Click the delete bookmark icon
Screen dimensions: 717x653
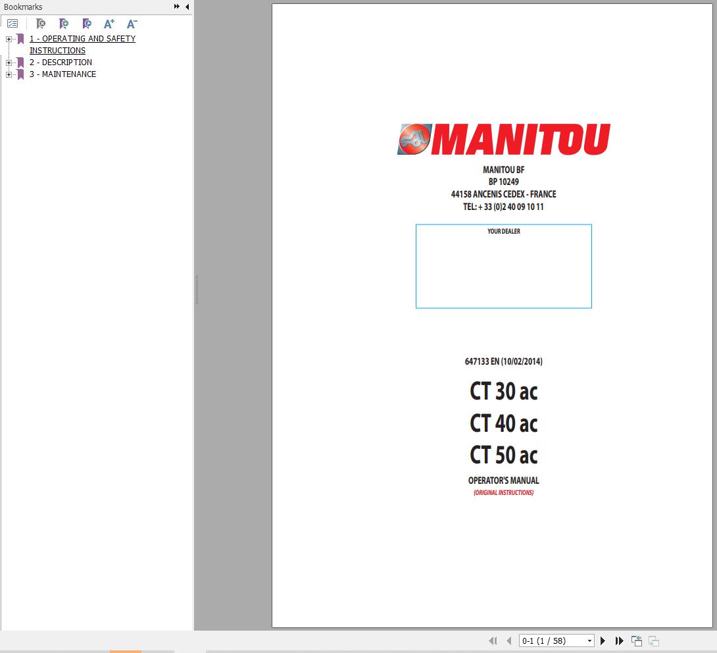pyautogui.click(x=41, y=24)
